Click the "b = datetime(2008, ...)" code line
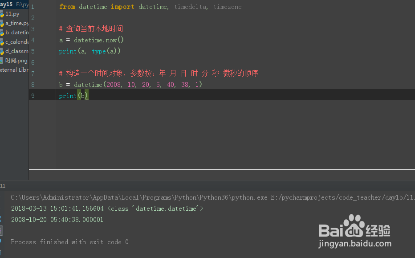415x258 pixels. [130, 85]
